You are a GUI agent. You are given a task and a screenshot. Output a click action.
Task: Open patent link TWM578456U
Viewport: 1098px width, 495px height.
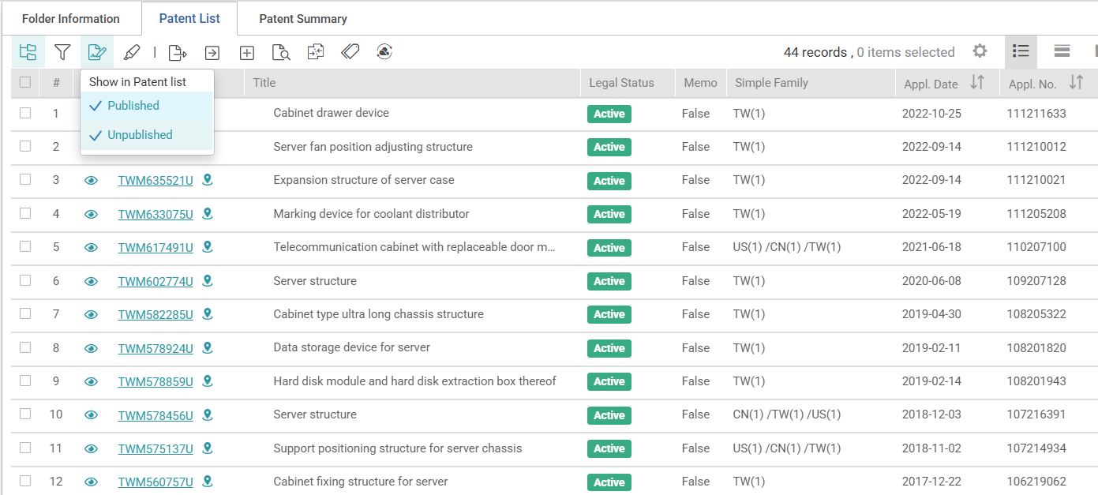point(156,415)
